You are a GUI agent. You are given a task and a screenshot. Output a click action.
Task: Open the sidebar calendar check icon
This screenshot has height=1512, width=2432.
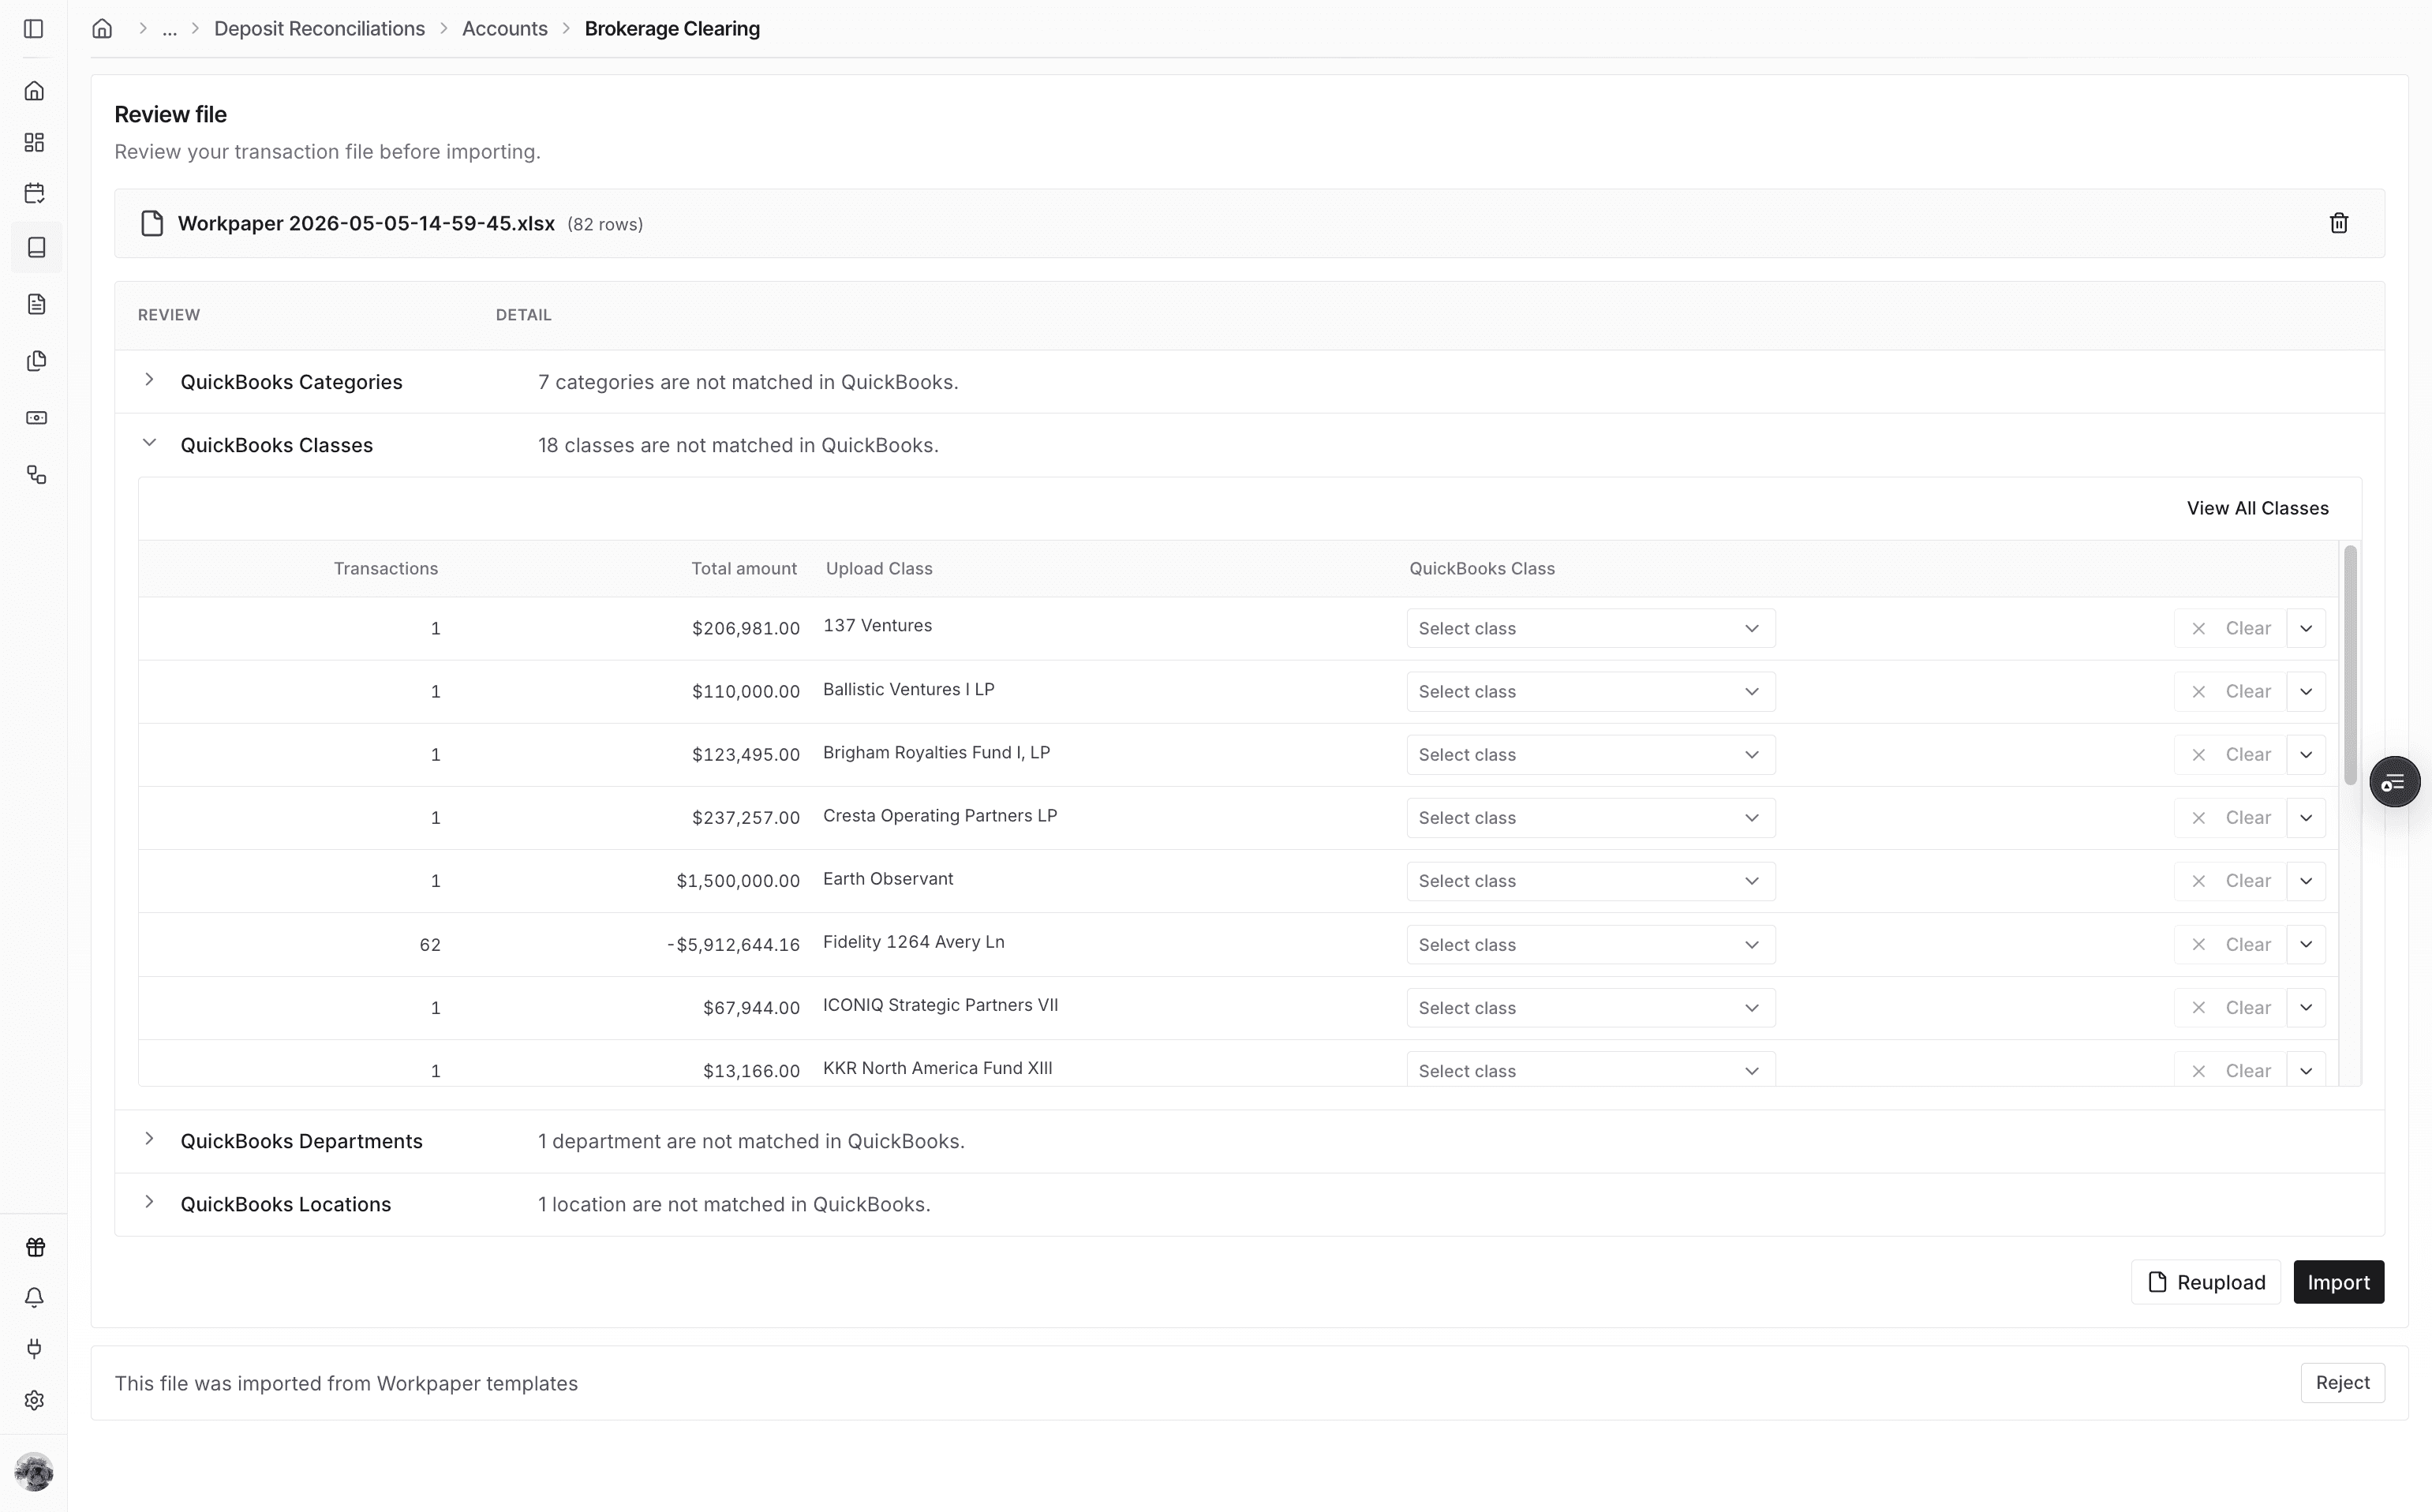pos(34,193)
